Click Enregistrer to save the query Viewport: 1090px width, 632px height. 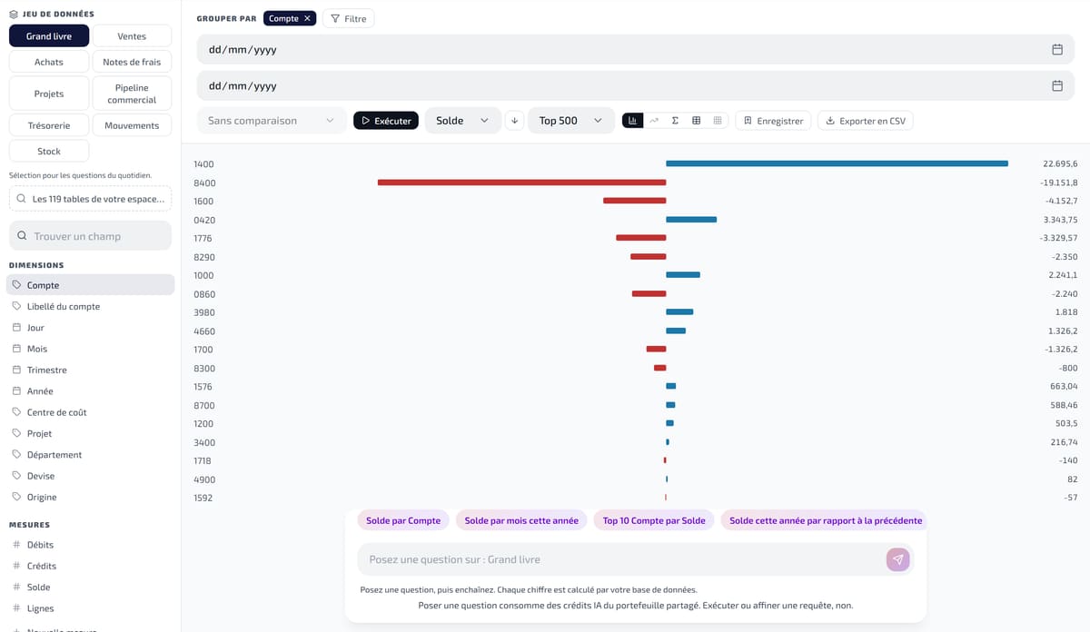[x=773, y=121]
